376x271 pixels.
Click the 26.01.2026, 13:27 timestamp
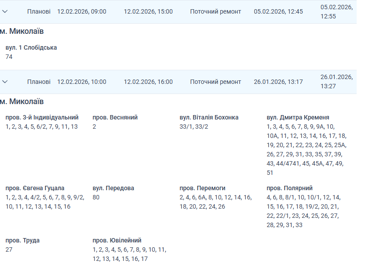click(x=336, y=82)
